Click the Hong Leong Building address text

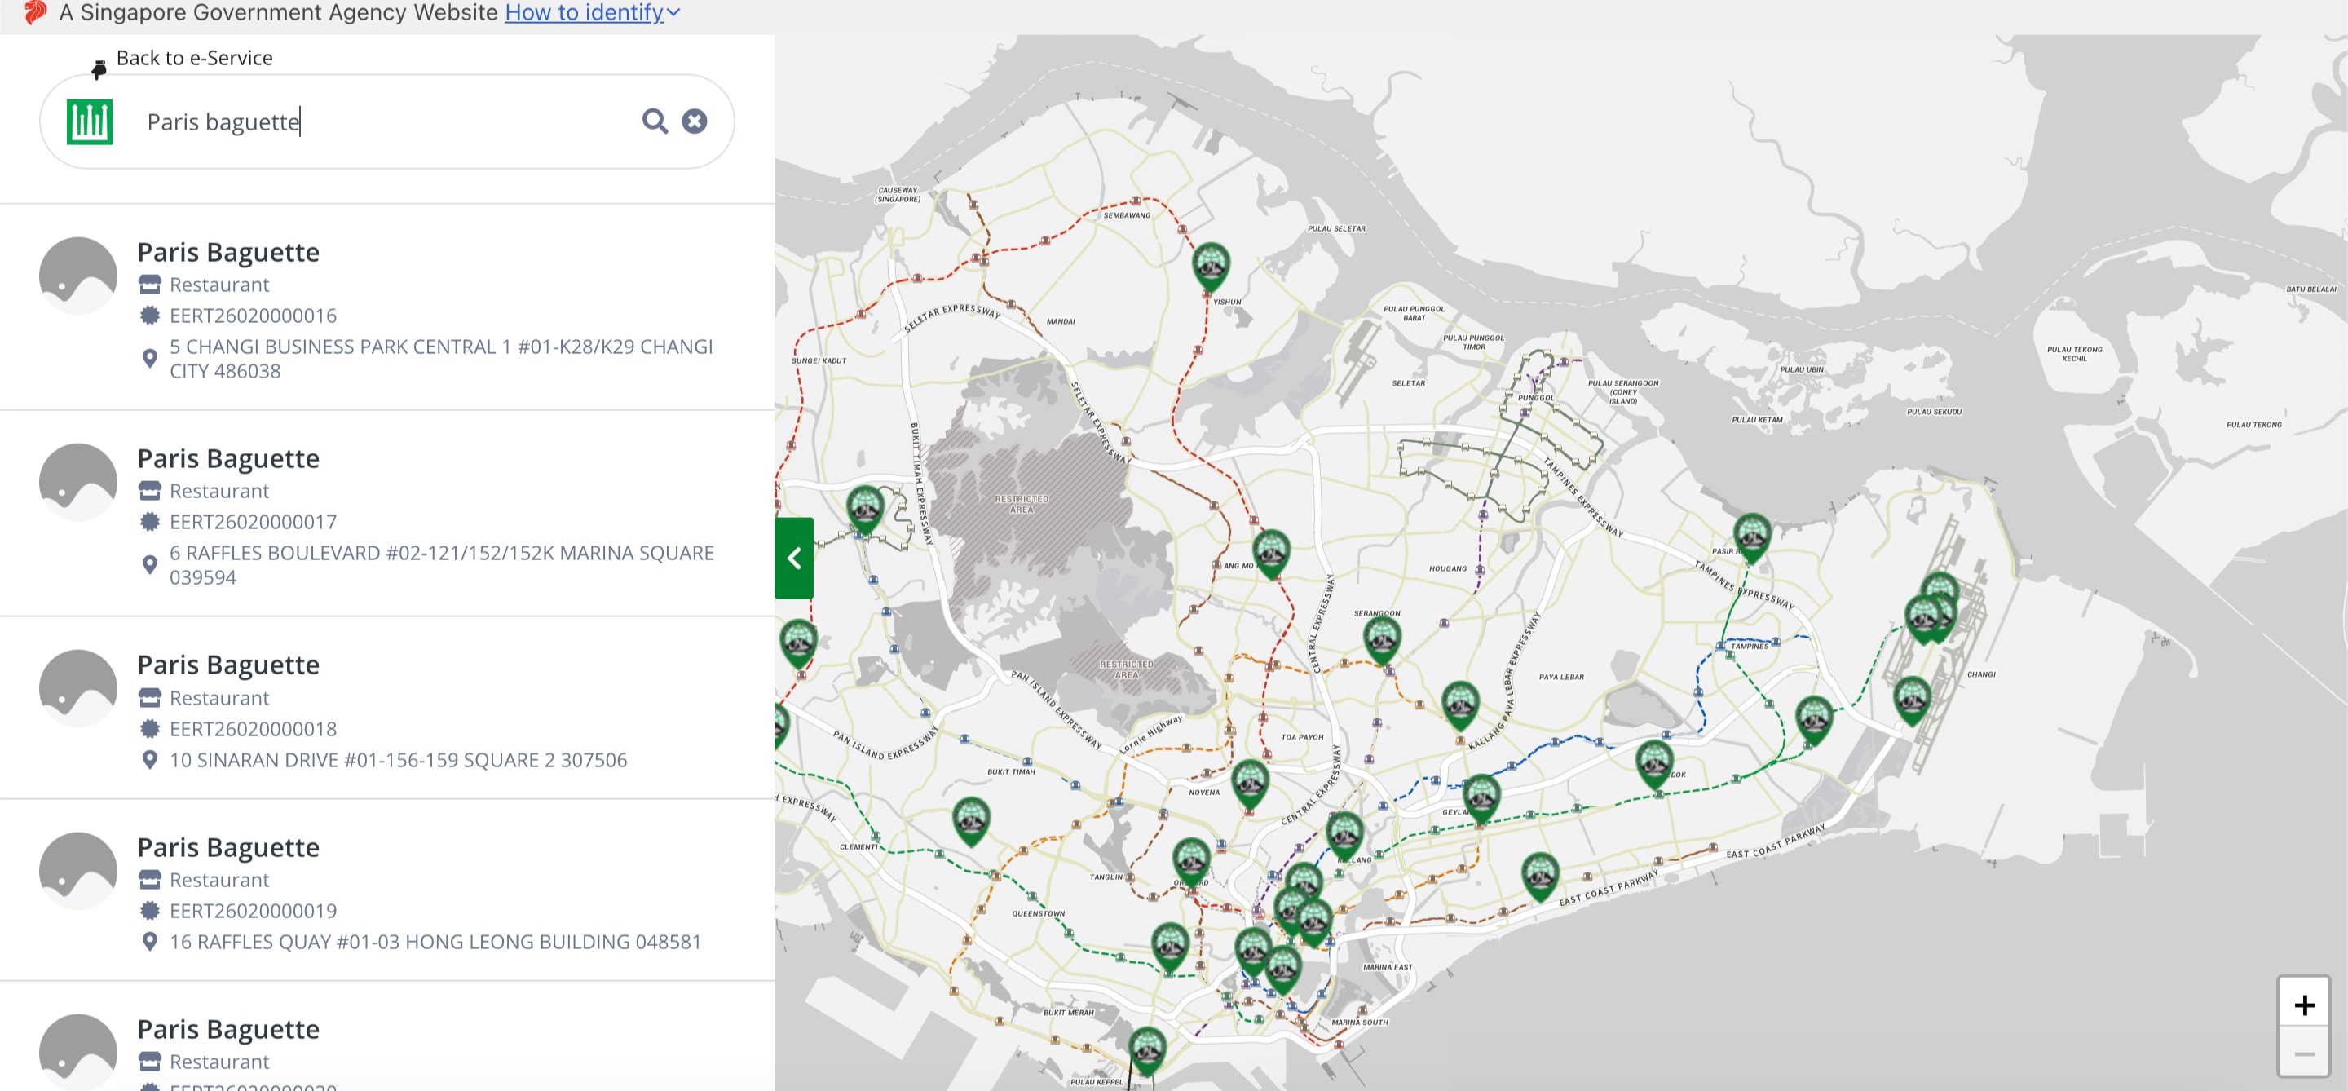(x=435, y=942)
